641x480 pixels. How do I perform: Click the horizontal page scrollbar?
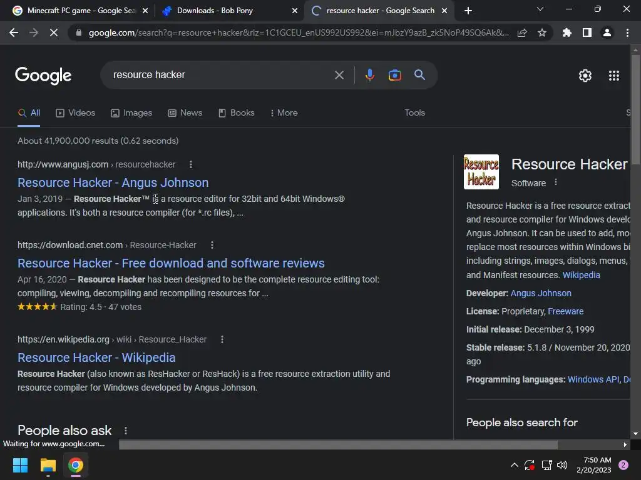(x=338, y=444)
